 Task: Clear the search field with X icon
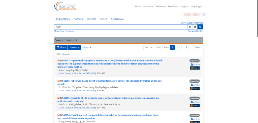189,27
